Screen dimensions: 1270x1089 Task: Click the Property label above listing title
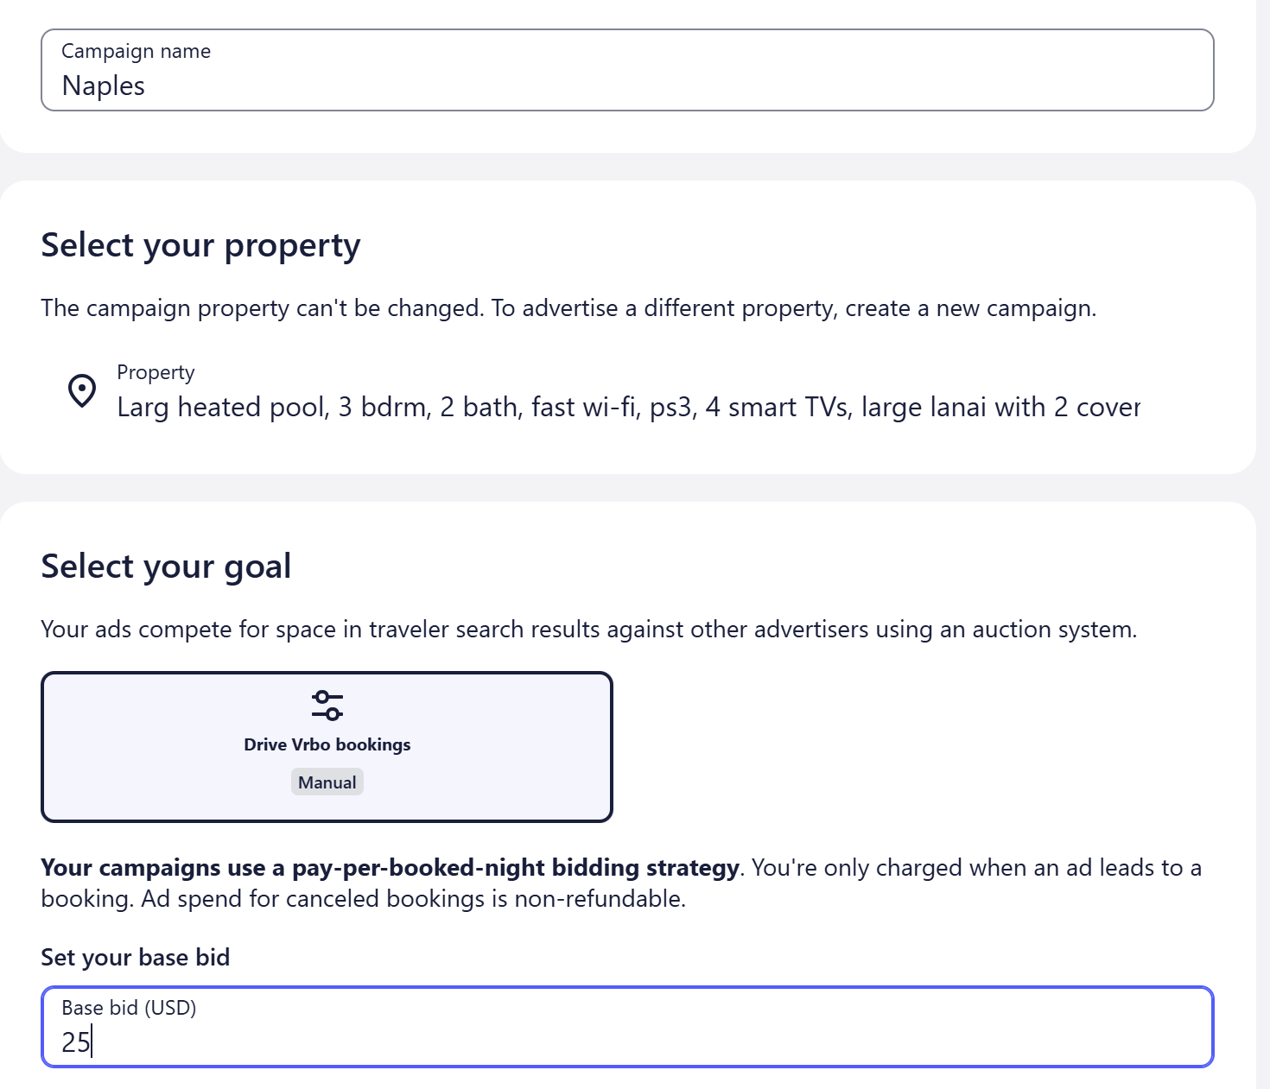tap(156, 372)
